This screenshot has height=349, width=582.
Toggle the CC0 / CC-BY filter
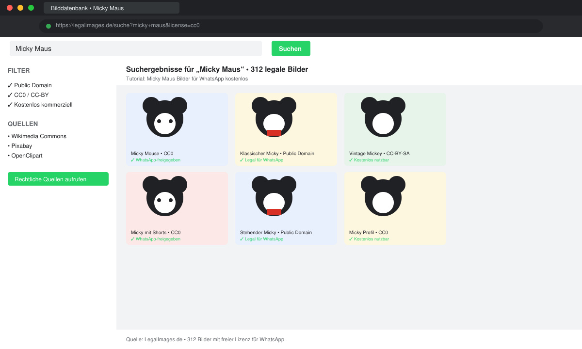point(28,95)
